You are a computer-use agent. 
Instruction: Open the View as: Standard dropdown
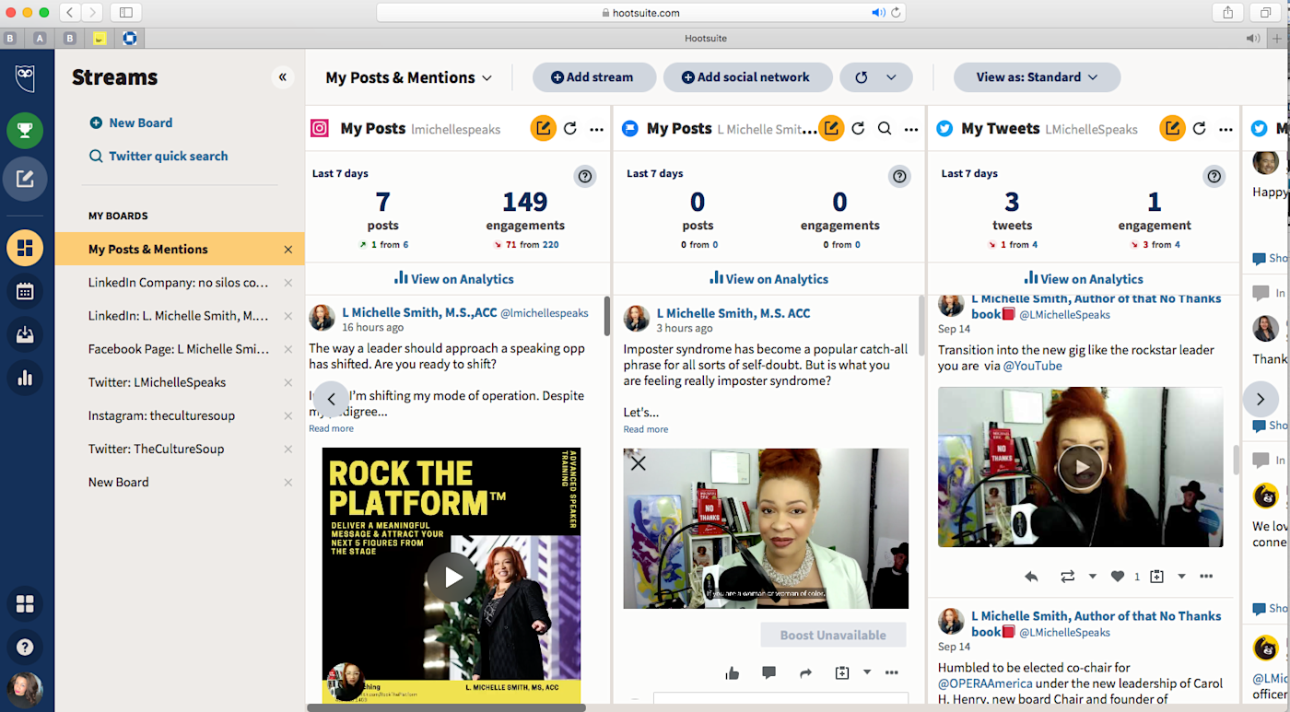click(x=1037, y=77)
